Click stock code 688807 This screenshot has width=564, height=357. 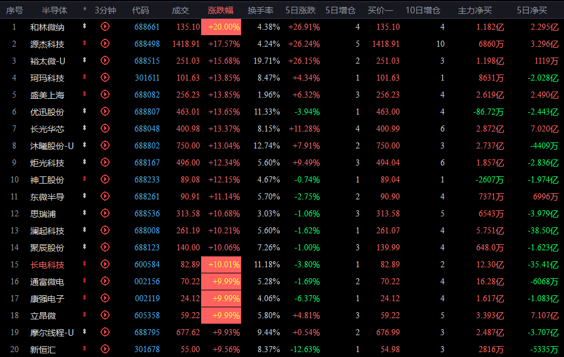(x=147, y=112)
